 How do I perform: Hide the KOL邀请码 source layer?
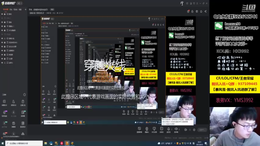click(2, 30)
